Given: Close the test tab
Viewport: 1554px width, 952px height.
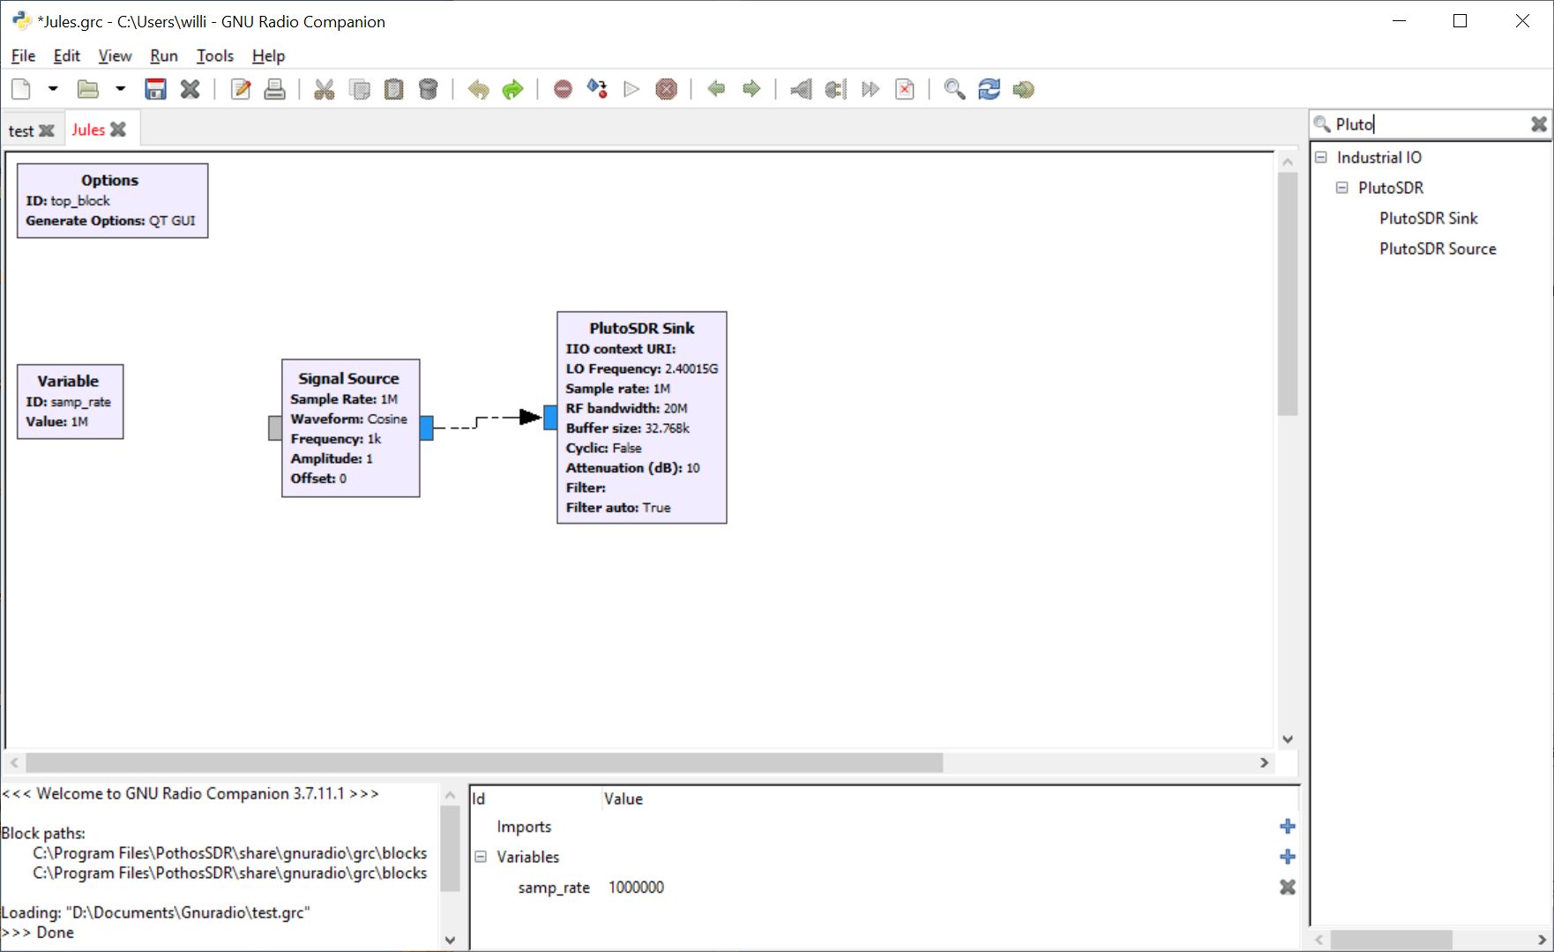Looking at the screenshot, I should tap(48, 130).
